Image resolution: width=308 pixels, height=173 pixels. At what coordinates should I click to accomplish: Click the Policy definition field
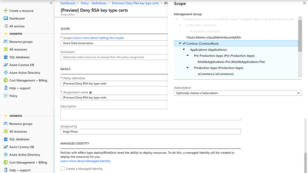(x=114, y=83)
